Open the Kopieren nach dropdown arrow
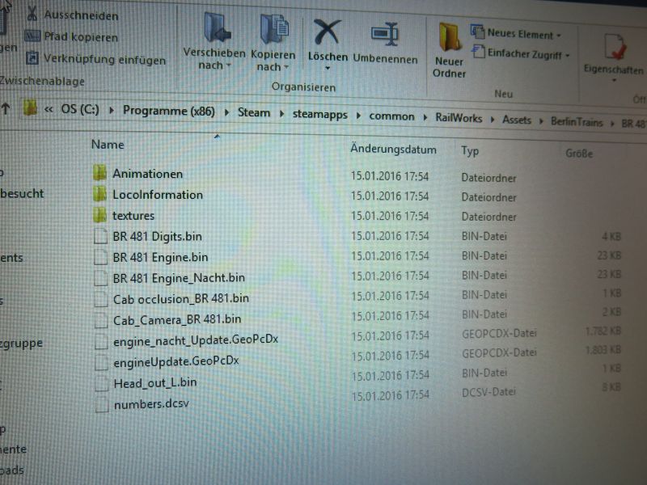647x485 pixels. pos(286,67)
